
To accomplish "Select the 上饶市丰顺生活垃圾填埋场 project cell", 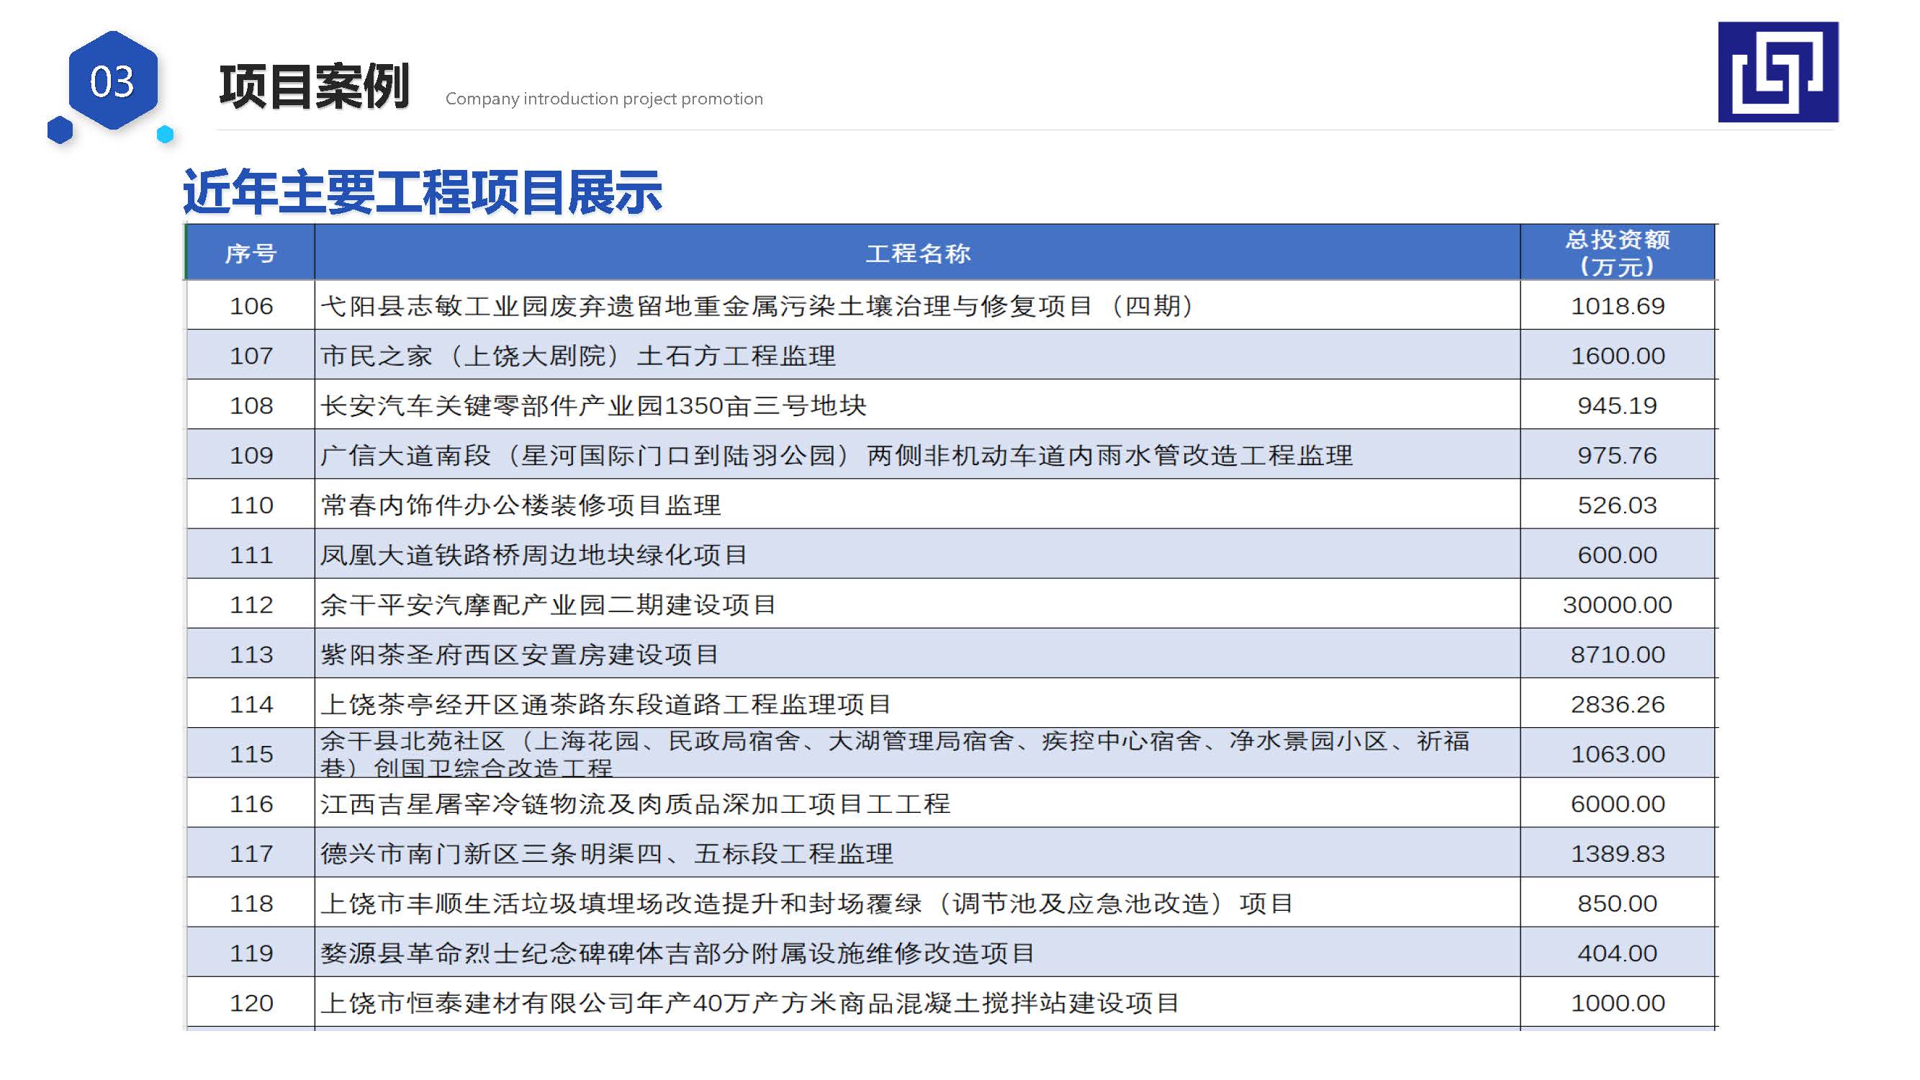I will point(917,903).
